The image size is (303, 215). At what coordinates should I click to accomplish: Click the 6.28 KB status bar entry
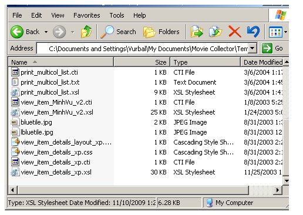tap(169, 203)
